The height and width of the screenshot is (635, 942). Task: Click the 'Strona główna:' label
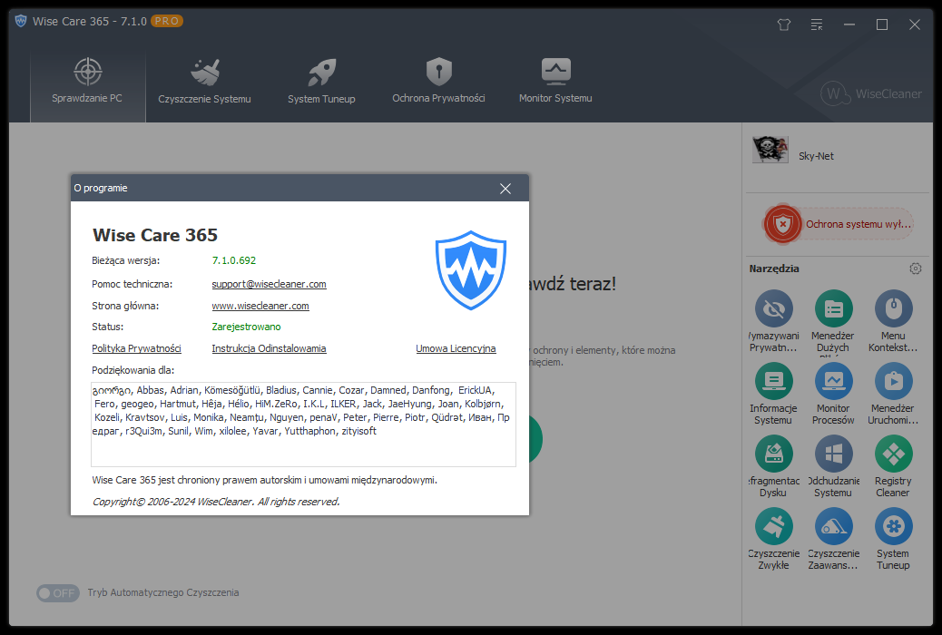125,306
